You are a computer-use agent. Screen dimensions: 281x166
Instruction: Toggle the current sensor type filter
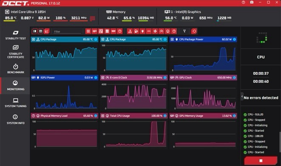coord(149,31)
